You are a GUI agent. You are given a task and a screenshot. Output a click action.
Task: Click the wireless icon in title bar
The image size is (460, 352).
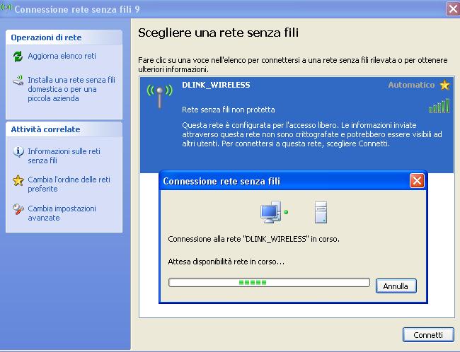(x=6, y=7)
